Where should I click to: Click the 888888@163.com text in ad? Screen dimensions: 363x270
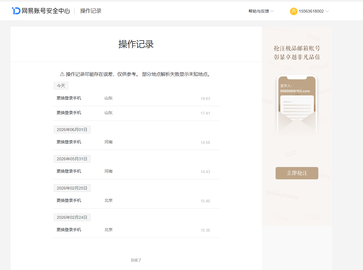295,91
